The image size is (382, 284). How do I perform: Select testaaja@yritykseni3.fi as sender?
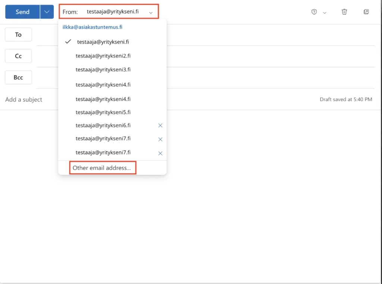[x=112, y=70]
